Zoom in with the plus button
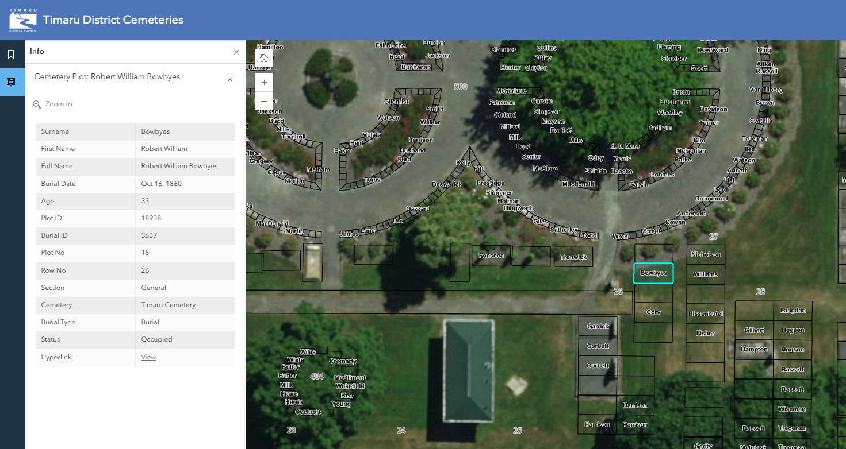The width and height of the screenshot is (846, 449). pyautogui.click(x=264, y=82)
